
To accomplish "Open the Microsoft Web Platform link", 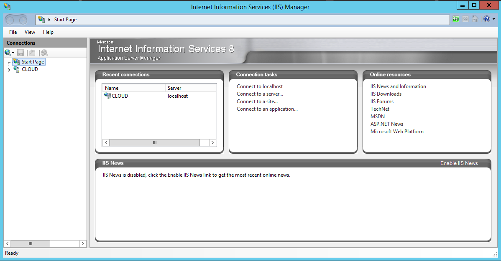I will pos(397,132).
